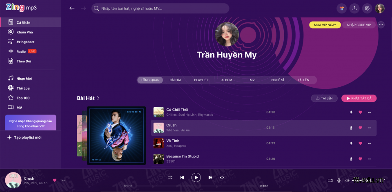Skip to next track
This screenshot has width=392, height=192.
click(x=210, y=177)
